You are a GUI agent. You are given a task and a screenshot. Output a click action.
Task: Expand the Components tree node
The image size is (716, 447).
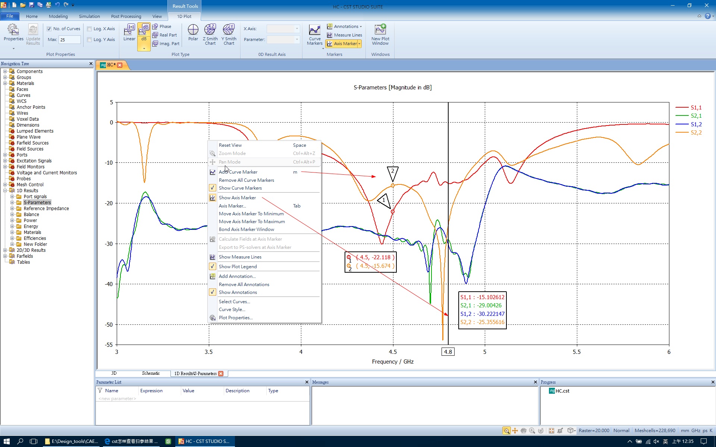point(5,72)
